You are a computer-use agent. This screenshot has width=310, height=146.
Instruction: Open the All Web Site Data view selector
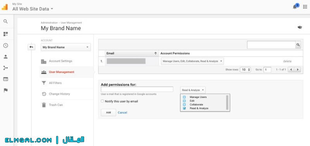tap(33, 8)
